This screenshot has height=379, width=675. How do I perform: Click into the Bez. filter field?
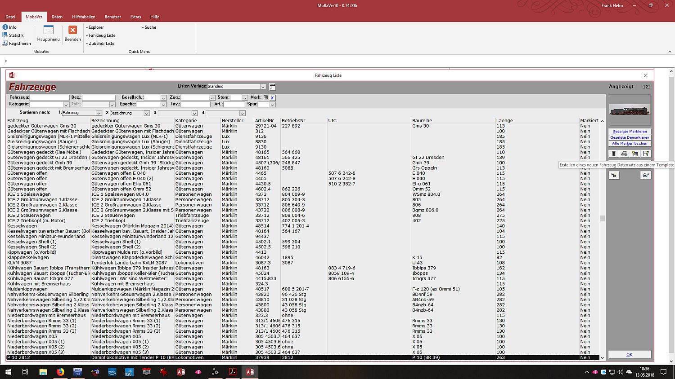click(99, 97)
